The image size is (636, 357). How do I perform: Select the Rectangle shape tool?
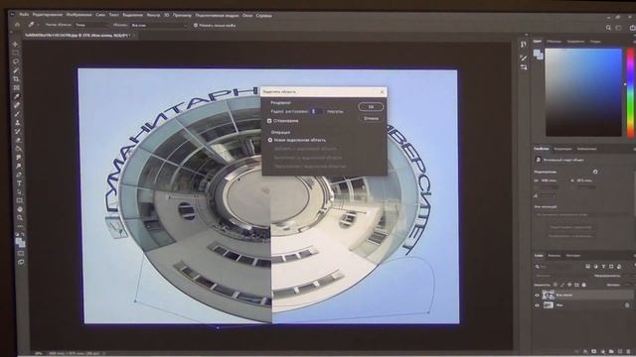[x=20, y=200]
